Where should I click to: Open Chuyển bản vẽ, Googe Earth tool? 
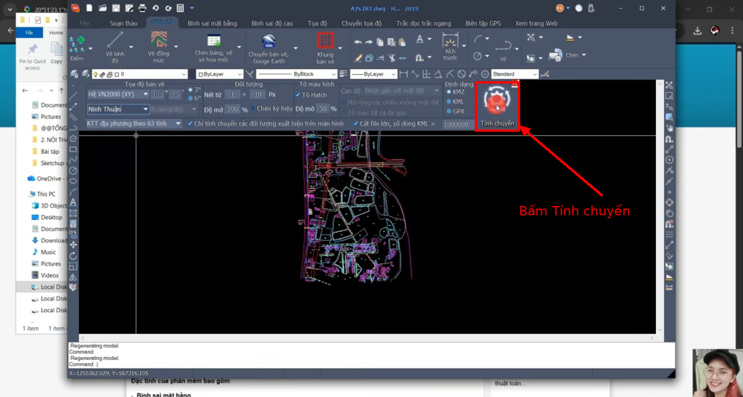[268, 49]
